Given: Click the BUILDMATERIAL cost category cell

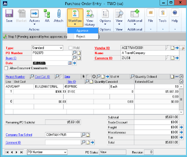Looking at the screenshot, I should pyautogui.click(x=49, y=87).
